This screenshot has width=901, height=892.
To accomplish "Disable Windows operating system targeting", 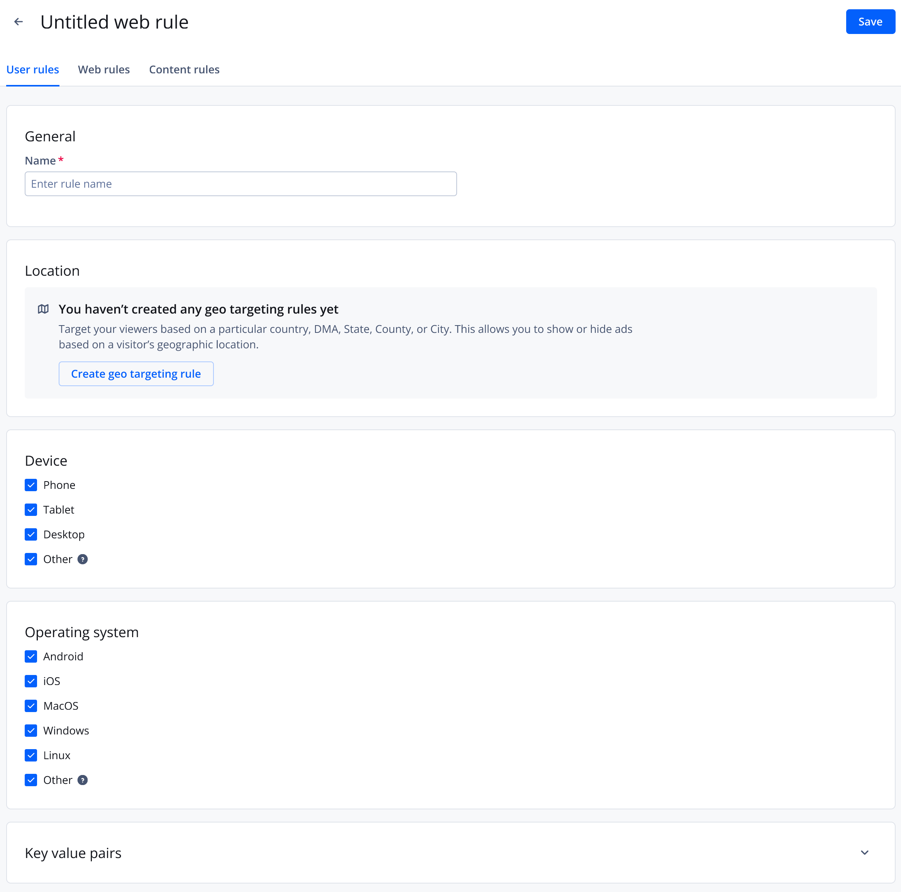I will [x=31, y=731].
